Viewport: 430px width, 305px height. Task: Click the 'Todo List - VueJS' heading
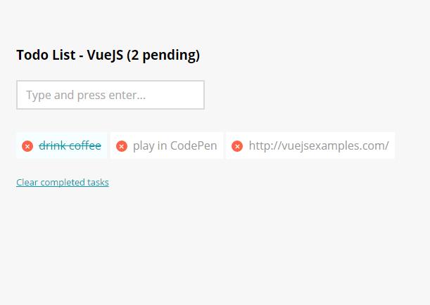(x=70, y=55)
